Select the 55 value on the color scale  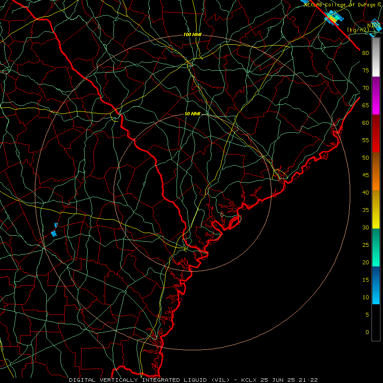pyautogui.click(x=366, y=140)
